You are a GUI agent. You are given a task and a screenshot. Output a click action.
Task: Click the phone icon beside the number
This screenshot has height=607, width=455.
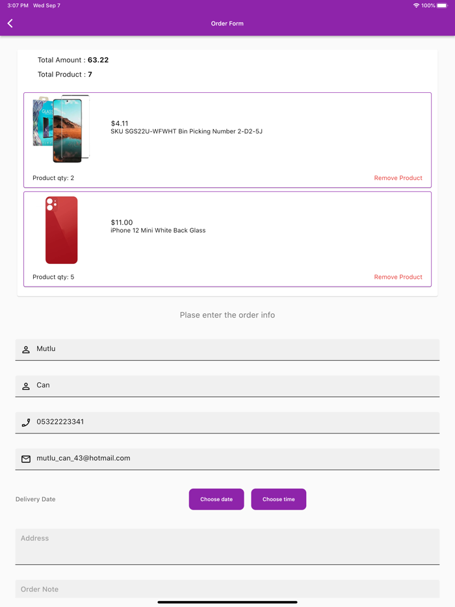tap(26, 422)
